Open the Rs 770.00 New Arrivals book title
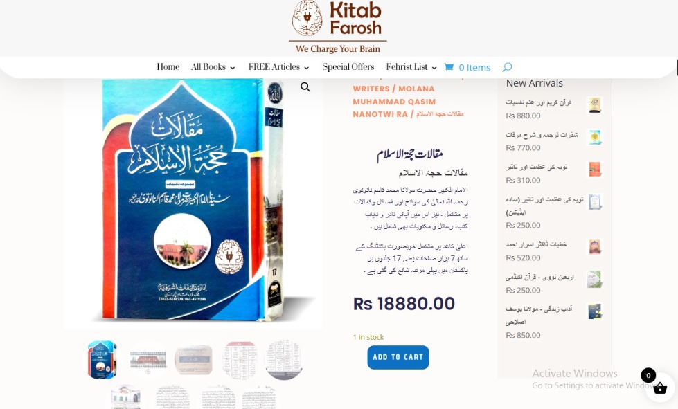Screen dimensions: 678x409 pyautogui.click(x=542, y=135)
